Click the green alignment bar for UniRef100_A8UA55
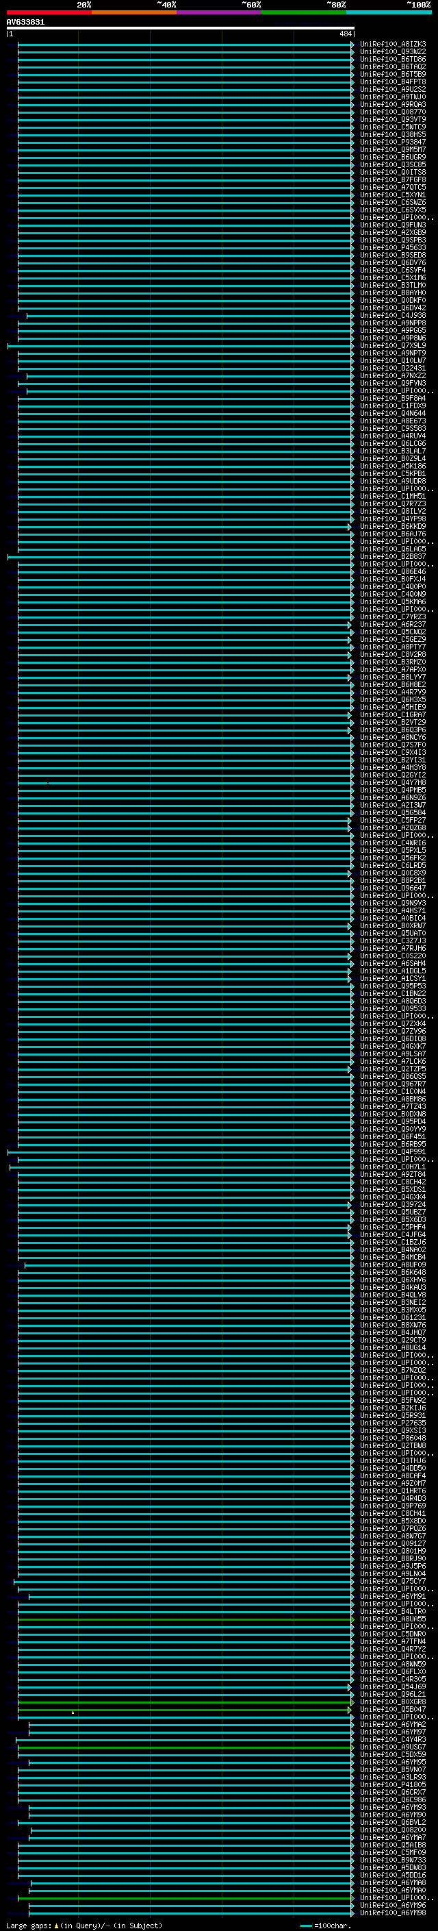Image resolution: width=438 pixels, height=1931 pixels. [185, 1619]
